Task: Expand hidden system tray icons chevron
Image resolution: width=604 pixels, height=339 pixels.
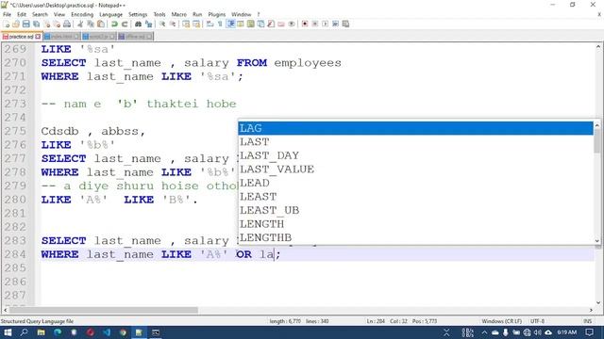Action: pyautogui.click(x=484, y=332)
